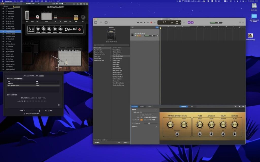Select the DTR distortion pedal
The height and width of the screenshot is (162, 260).
tap(38, 17)
